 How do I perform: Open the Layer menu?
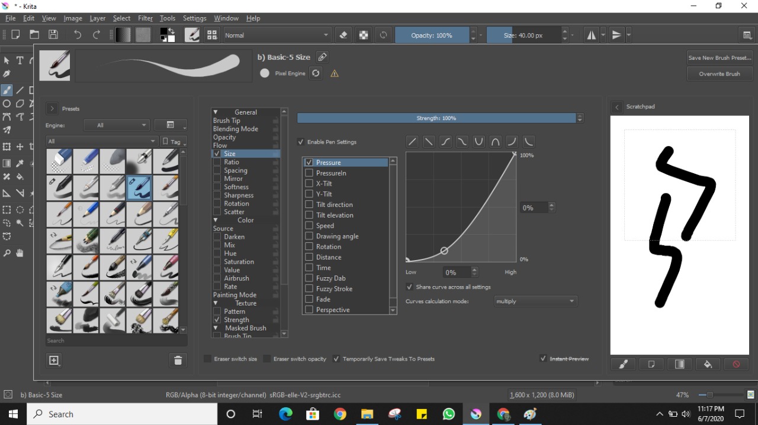(x=98, y=18)
